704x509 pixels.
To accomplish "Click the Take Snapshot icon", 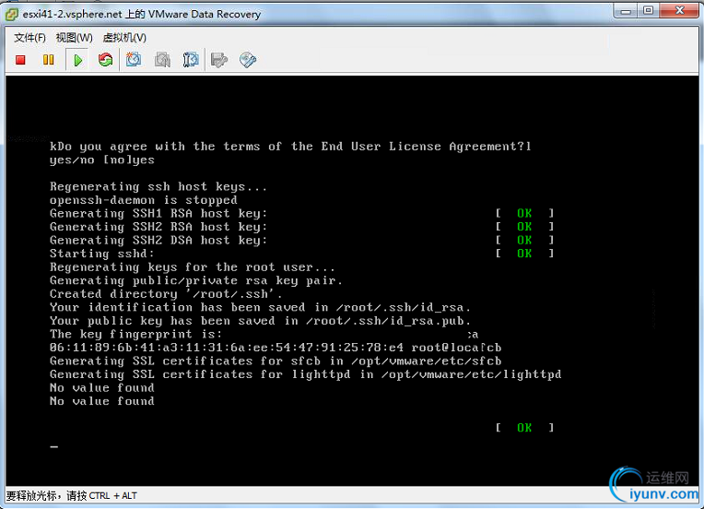I will click(x=134, y=60).
